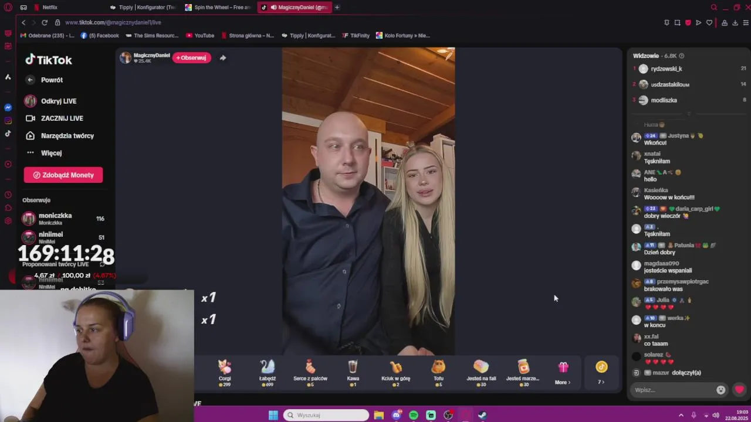This screenshot has width=751, height=422.
Task: Search open tabs with magnifier icon
Action: tap(713, 7)
